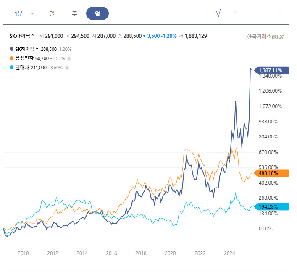Click the 삼성전자 legend label
297x274 pixels.
click(24, 58)
